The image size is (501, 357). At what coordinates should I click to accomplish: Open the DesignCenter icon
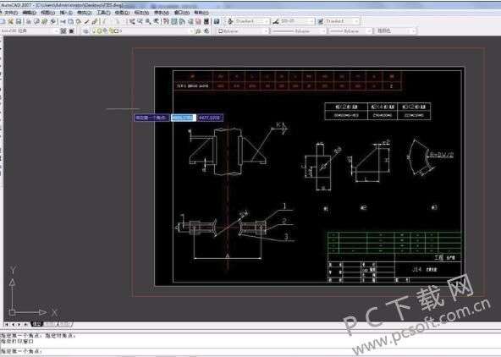pos(173,21)
